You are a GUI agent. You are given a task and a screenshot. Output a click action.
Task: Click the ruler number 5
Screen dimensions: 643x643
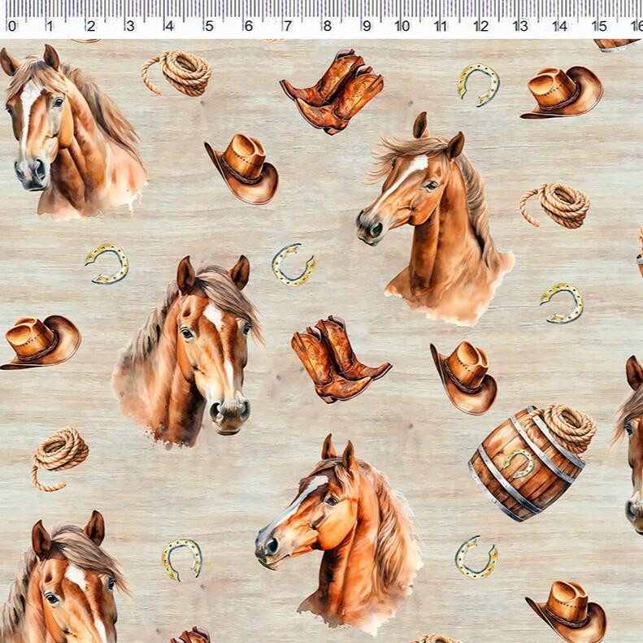[209, 26]
